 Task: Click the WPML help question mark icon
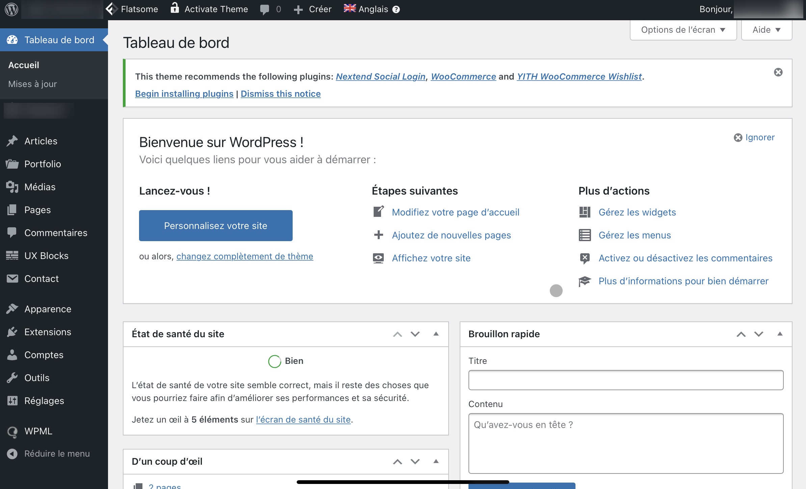396,9
